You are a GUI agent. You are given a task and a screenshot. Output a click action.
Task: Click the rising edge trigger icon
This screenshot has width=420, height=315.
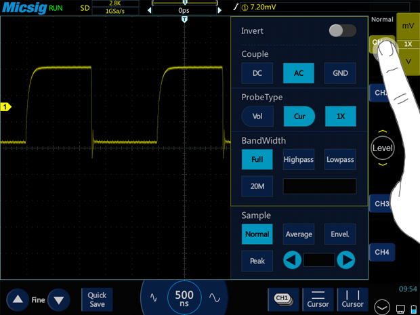(235, 7)
